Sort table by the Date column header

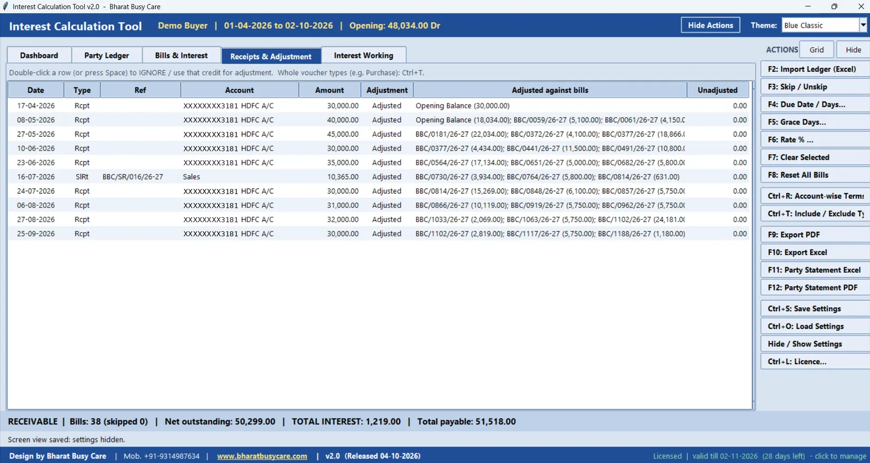click(x=36, y=90)
